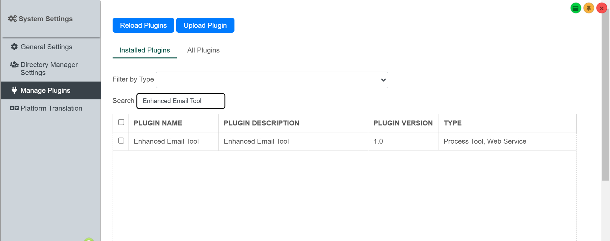Click the green window icon button
The width and height of the screenshot is (610, 241).
point(576,8)
